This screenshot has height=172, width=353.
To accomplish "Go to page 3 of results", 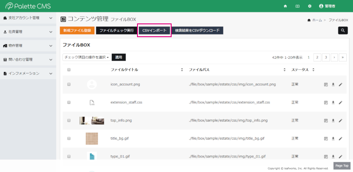I will click(326, 57).
